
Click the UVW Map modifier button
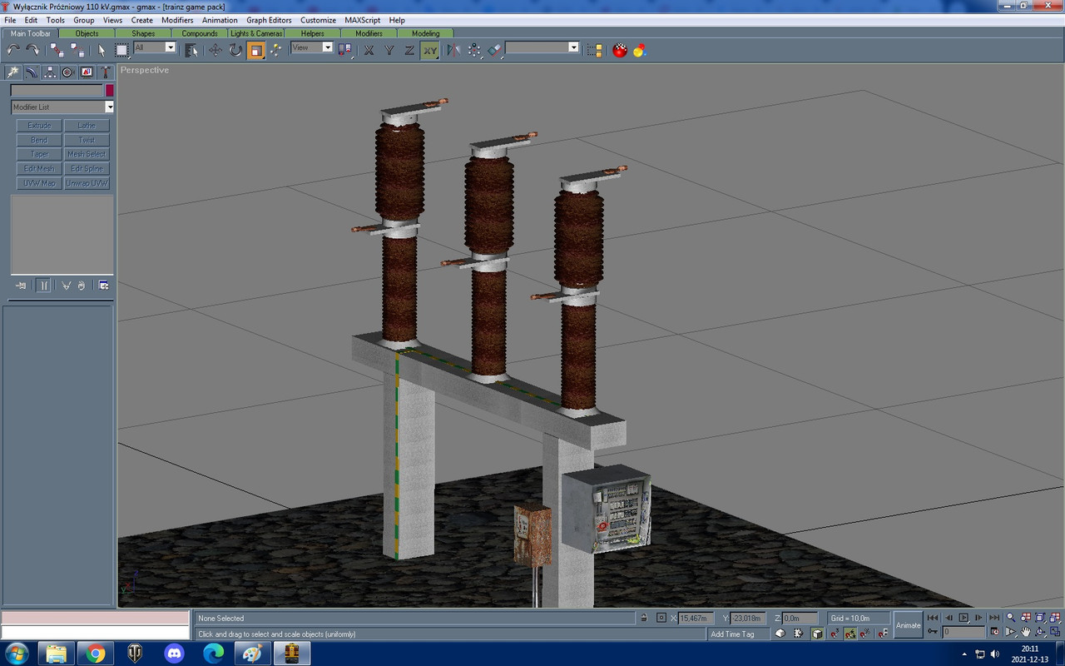[x=39, y=183]
